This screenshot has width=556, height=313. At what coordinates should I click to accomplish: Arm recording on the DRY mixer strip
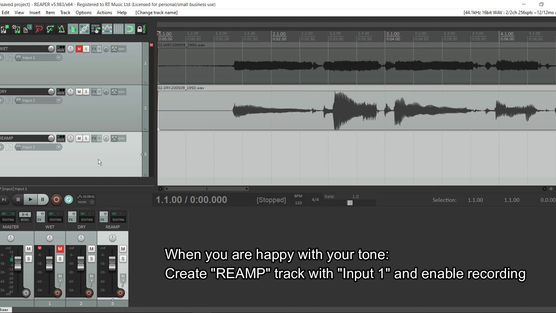pyautogui.click(x=89, y=293)
